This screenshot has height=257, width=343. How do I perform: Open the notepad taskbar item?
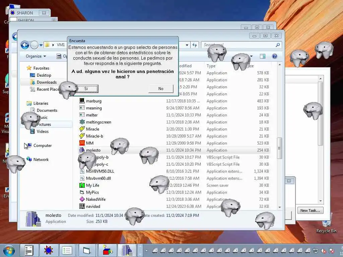29,250
